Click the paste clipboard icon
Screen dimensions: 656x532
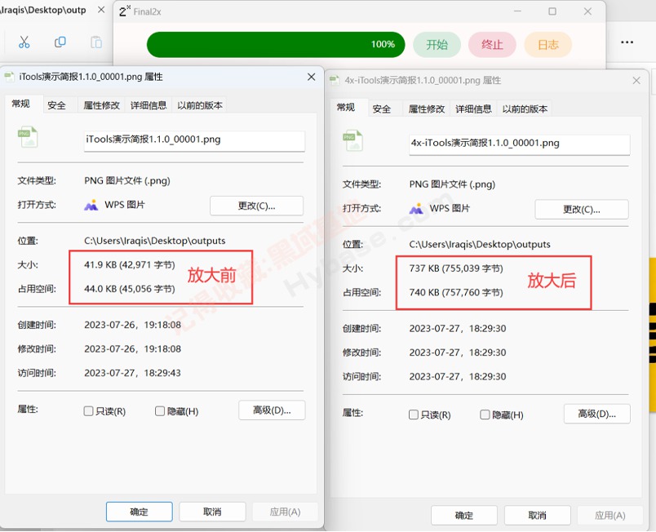[x=96, y=42]
